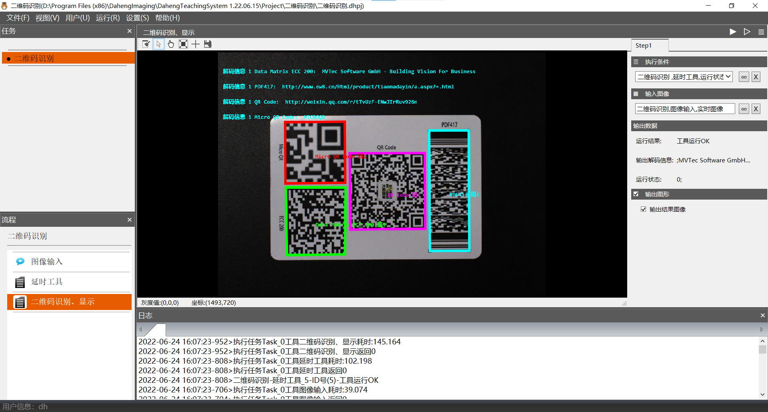Select the 二维码识别 task in task list
The height and width of the screenshot is (412, 768).
tap(68, 58)
